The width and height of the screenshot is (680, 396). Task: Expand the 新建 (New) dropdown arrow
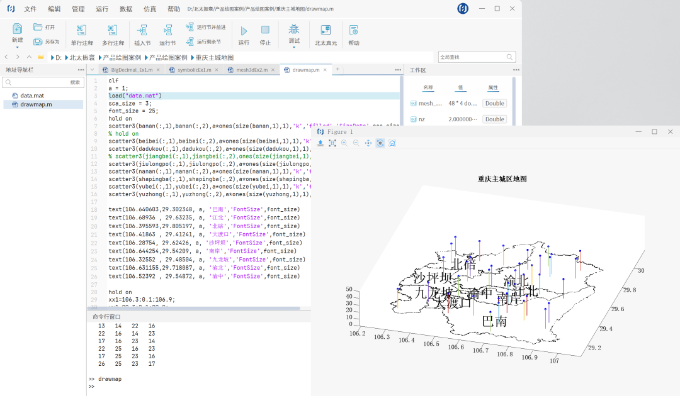17,47
